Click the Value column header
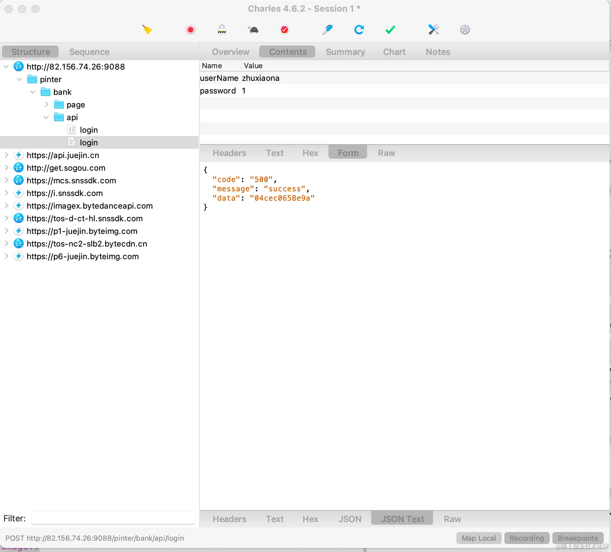 (425, 66)
